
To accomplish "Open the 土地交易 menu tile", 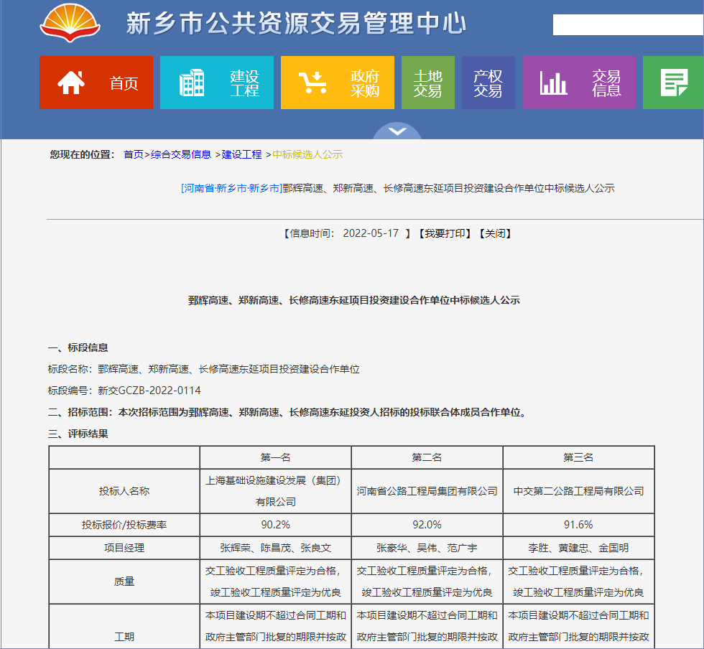I will (x=427, y=83).
